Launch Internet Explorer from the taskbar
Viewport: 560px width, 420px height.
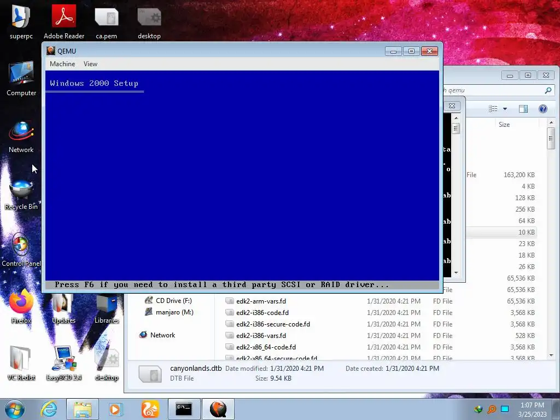pyautogui.click(x=49, y=409)
